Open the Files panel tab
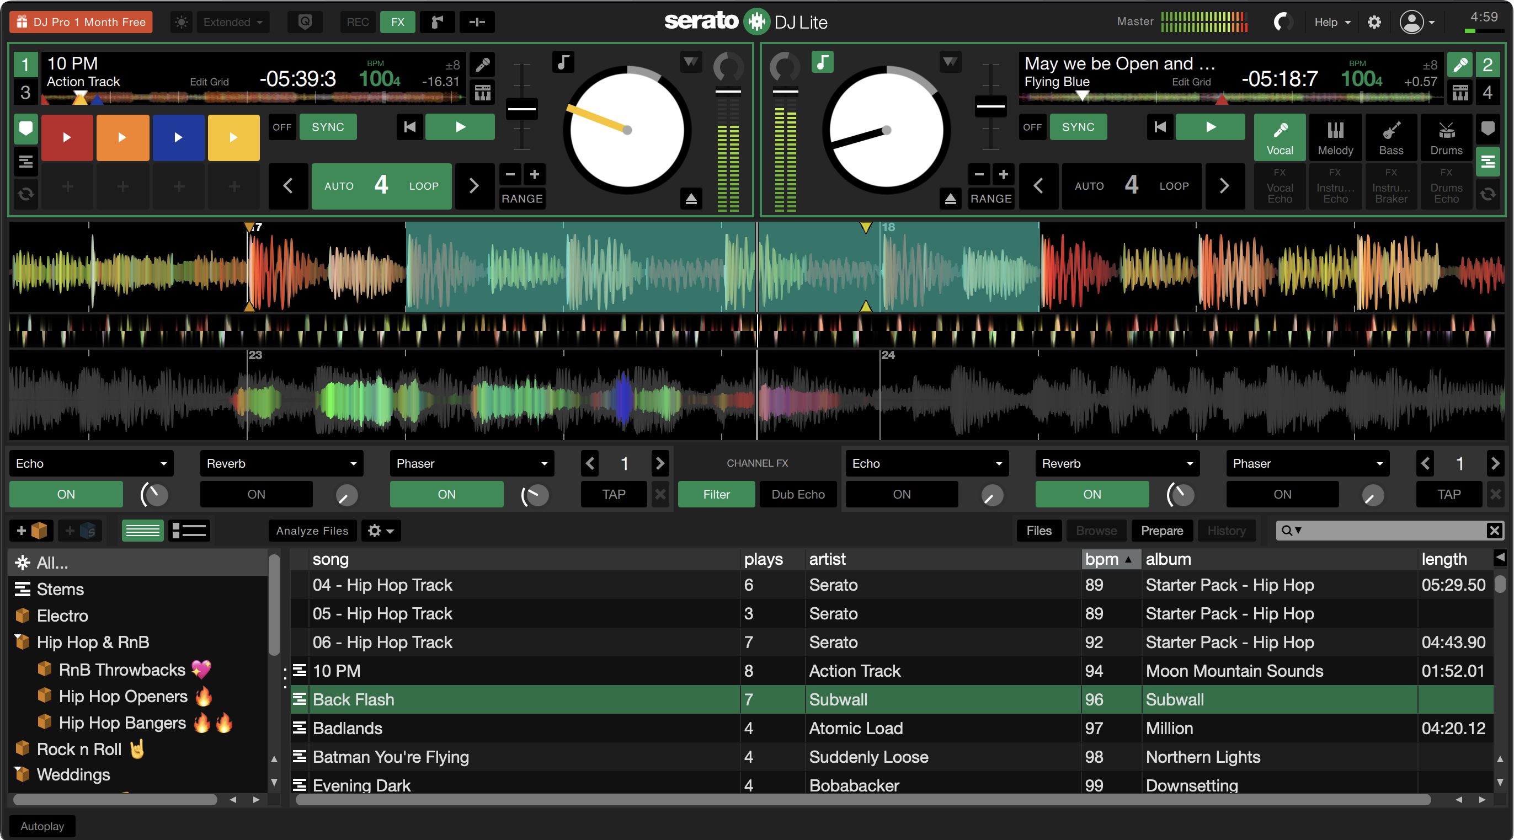Image resolution: width=1514 pixels, height=840 pixels. click(1038, 531)
